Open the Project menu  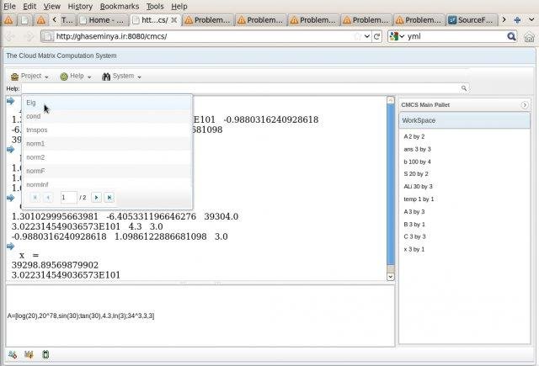click(29, 77)
